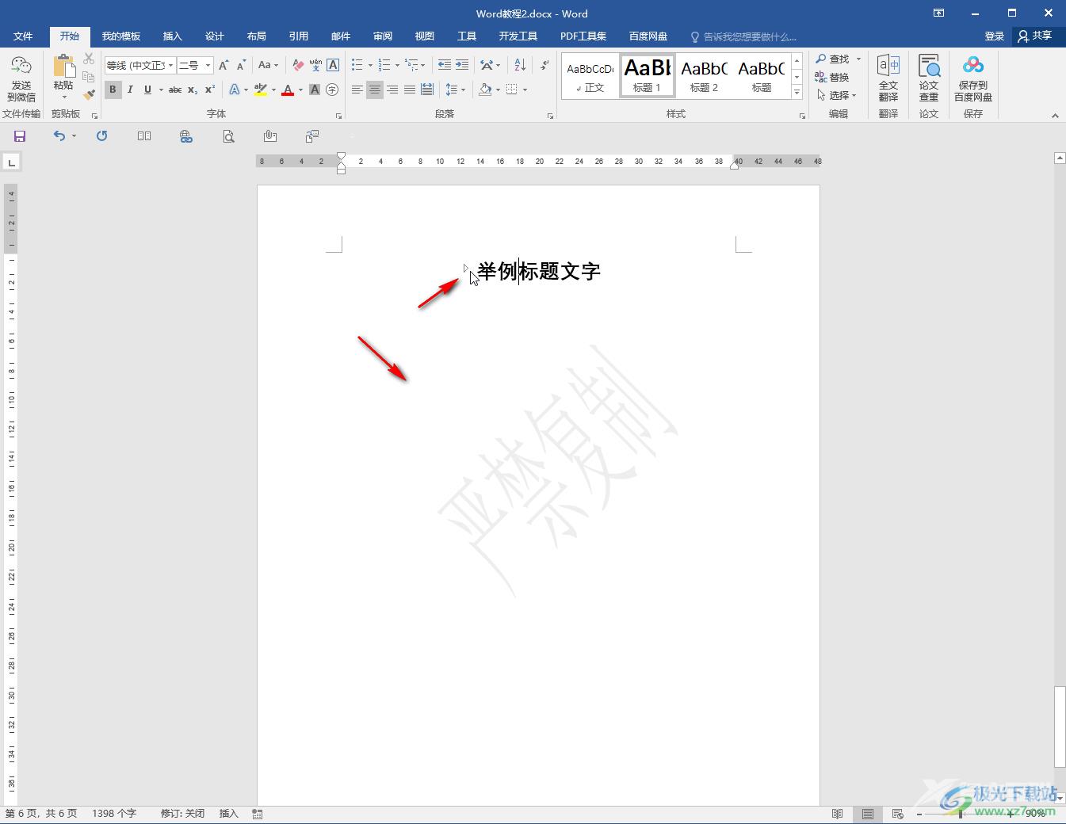The width and height of the screenshot is (1066, 824).
Task: Expand the bullets list dropdown arrow
Action: pyautogui.click(x=370, y=65)
